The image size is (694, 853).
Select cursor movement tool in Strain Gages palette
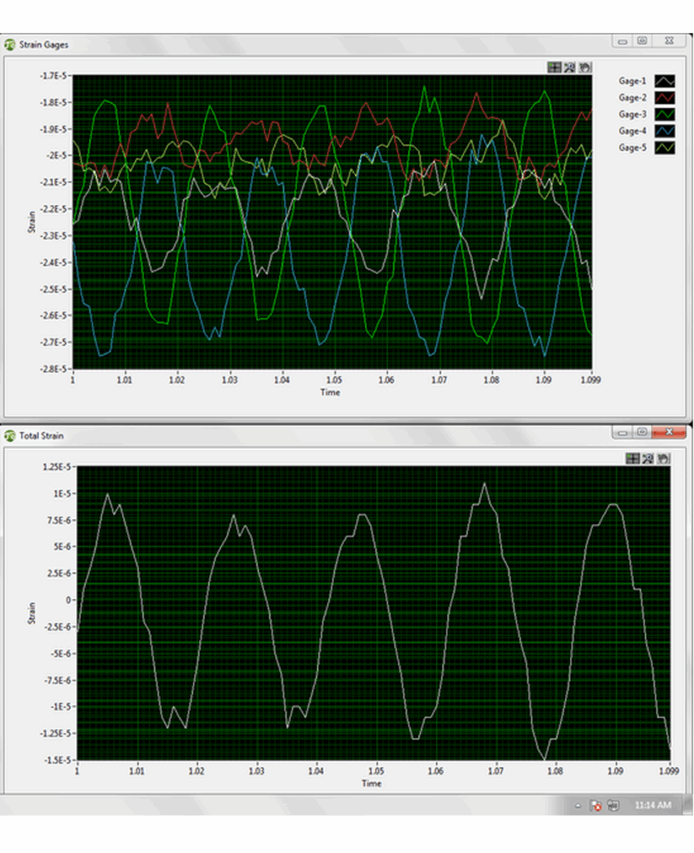(x=554, y=67)
